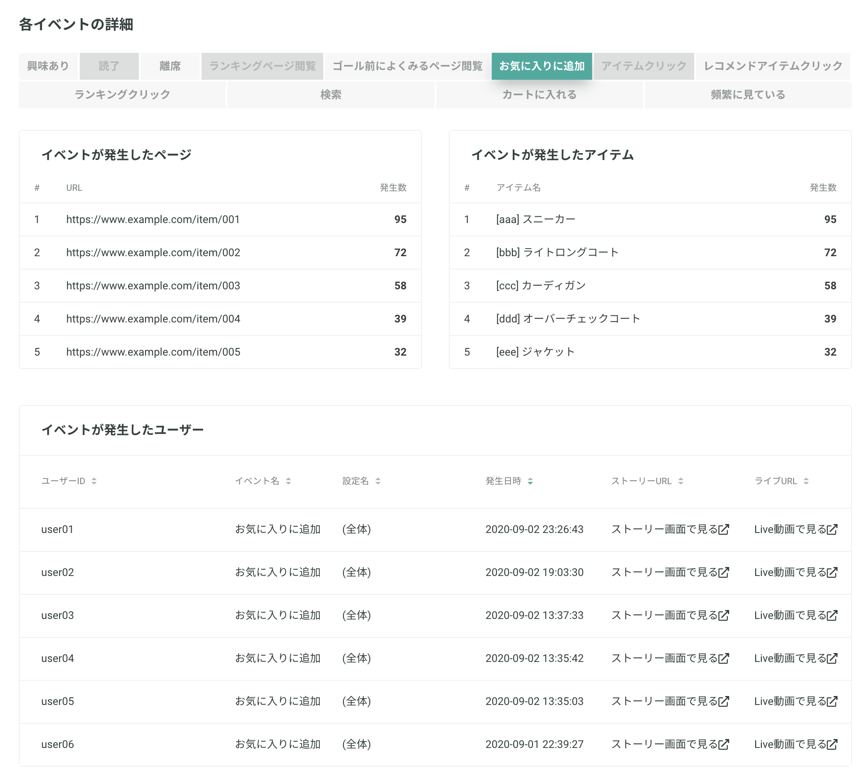
Task: Open the ランキングページ閲覧 tab
Action: 262,66
